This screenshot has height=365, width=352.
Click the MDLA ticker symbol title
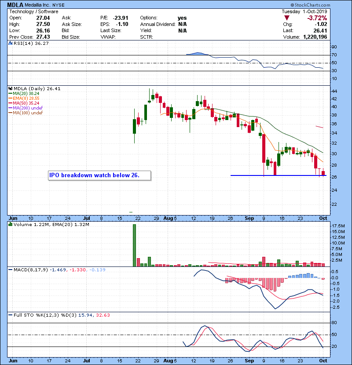click(x=15, y=5)
